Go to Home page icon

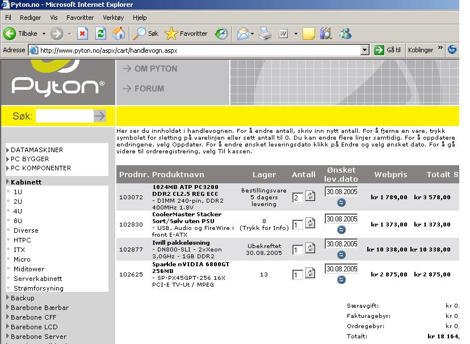click(x=119, y=33)
